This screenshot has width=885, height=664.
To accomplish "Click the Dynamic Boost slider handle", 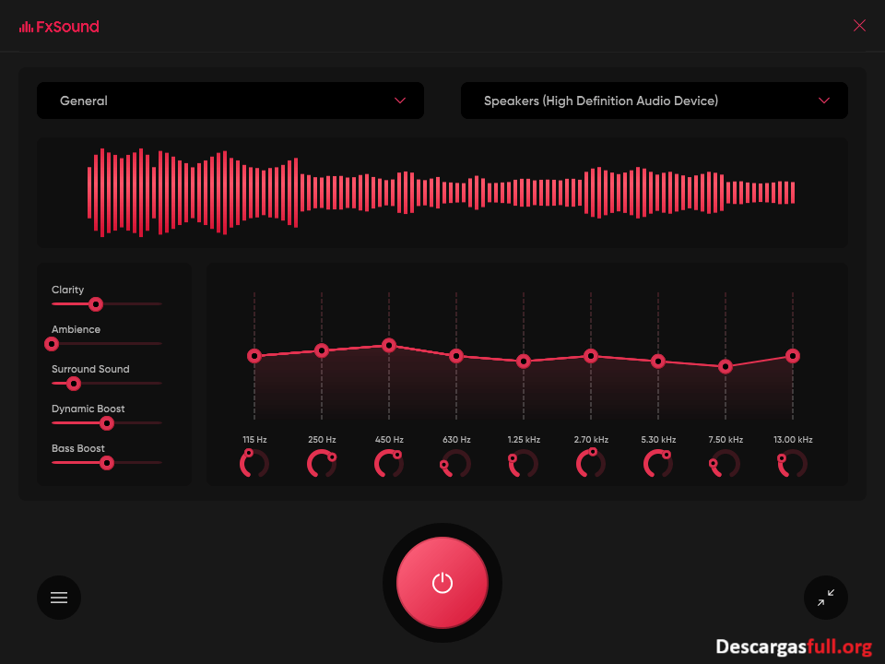I will (x=107, y=422).
